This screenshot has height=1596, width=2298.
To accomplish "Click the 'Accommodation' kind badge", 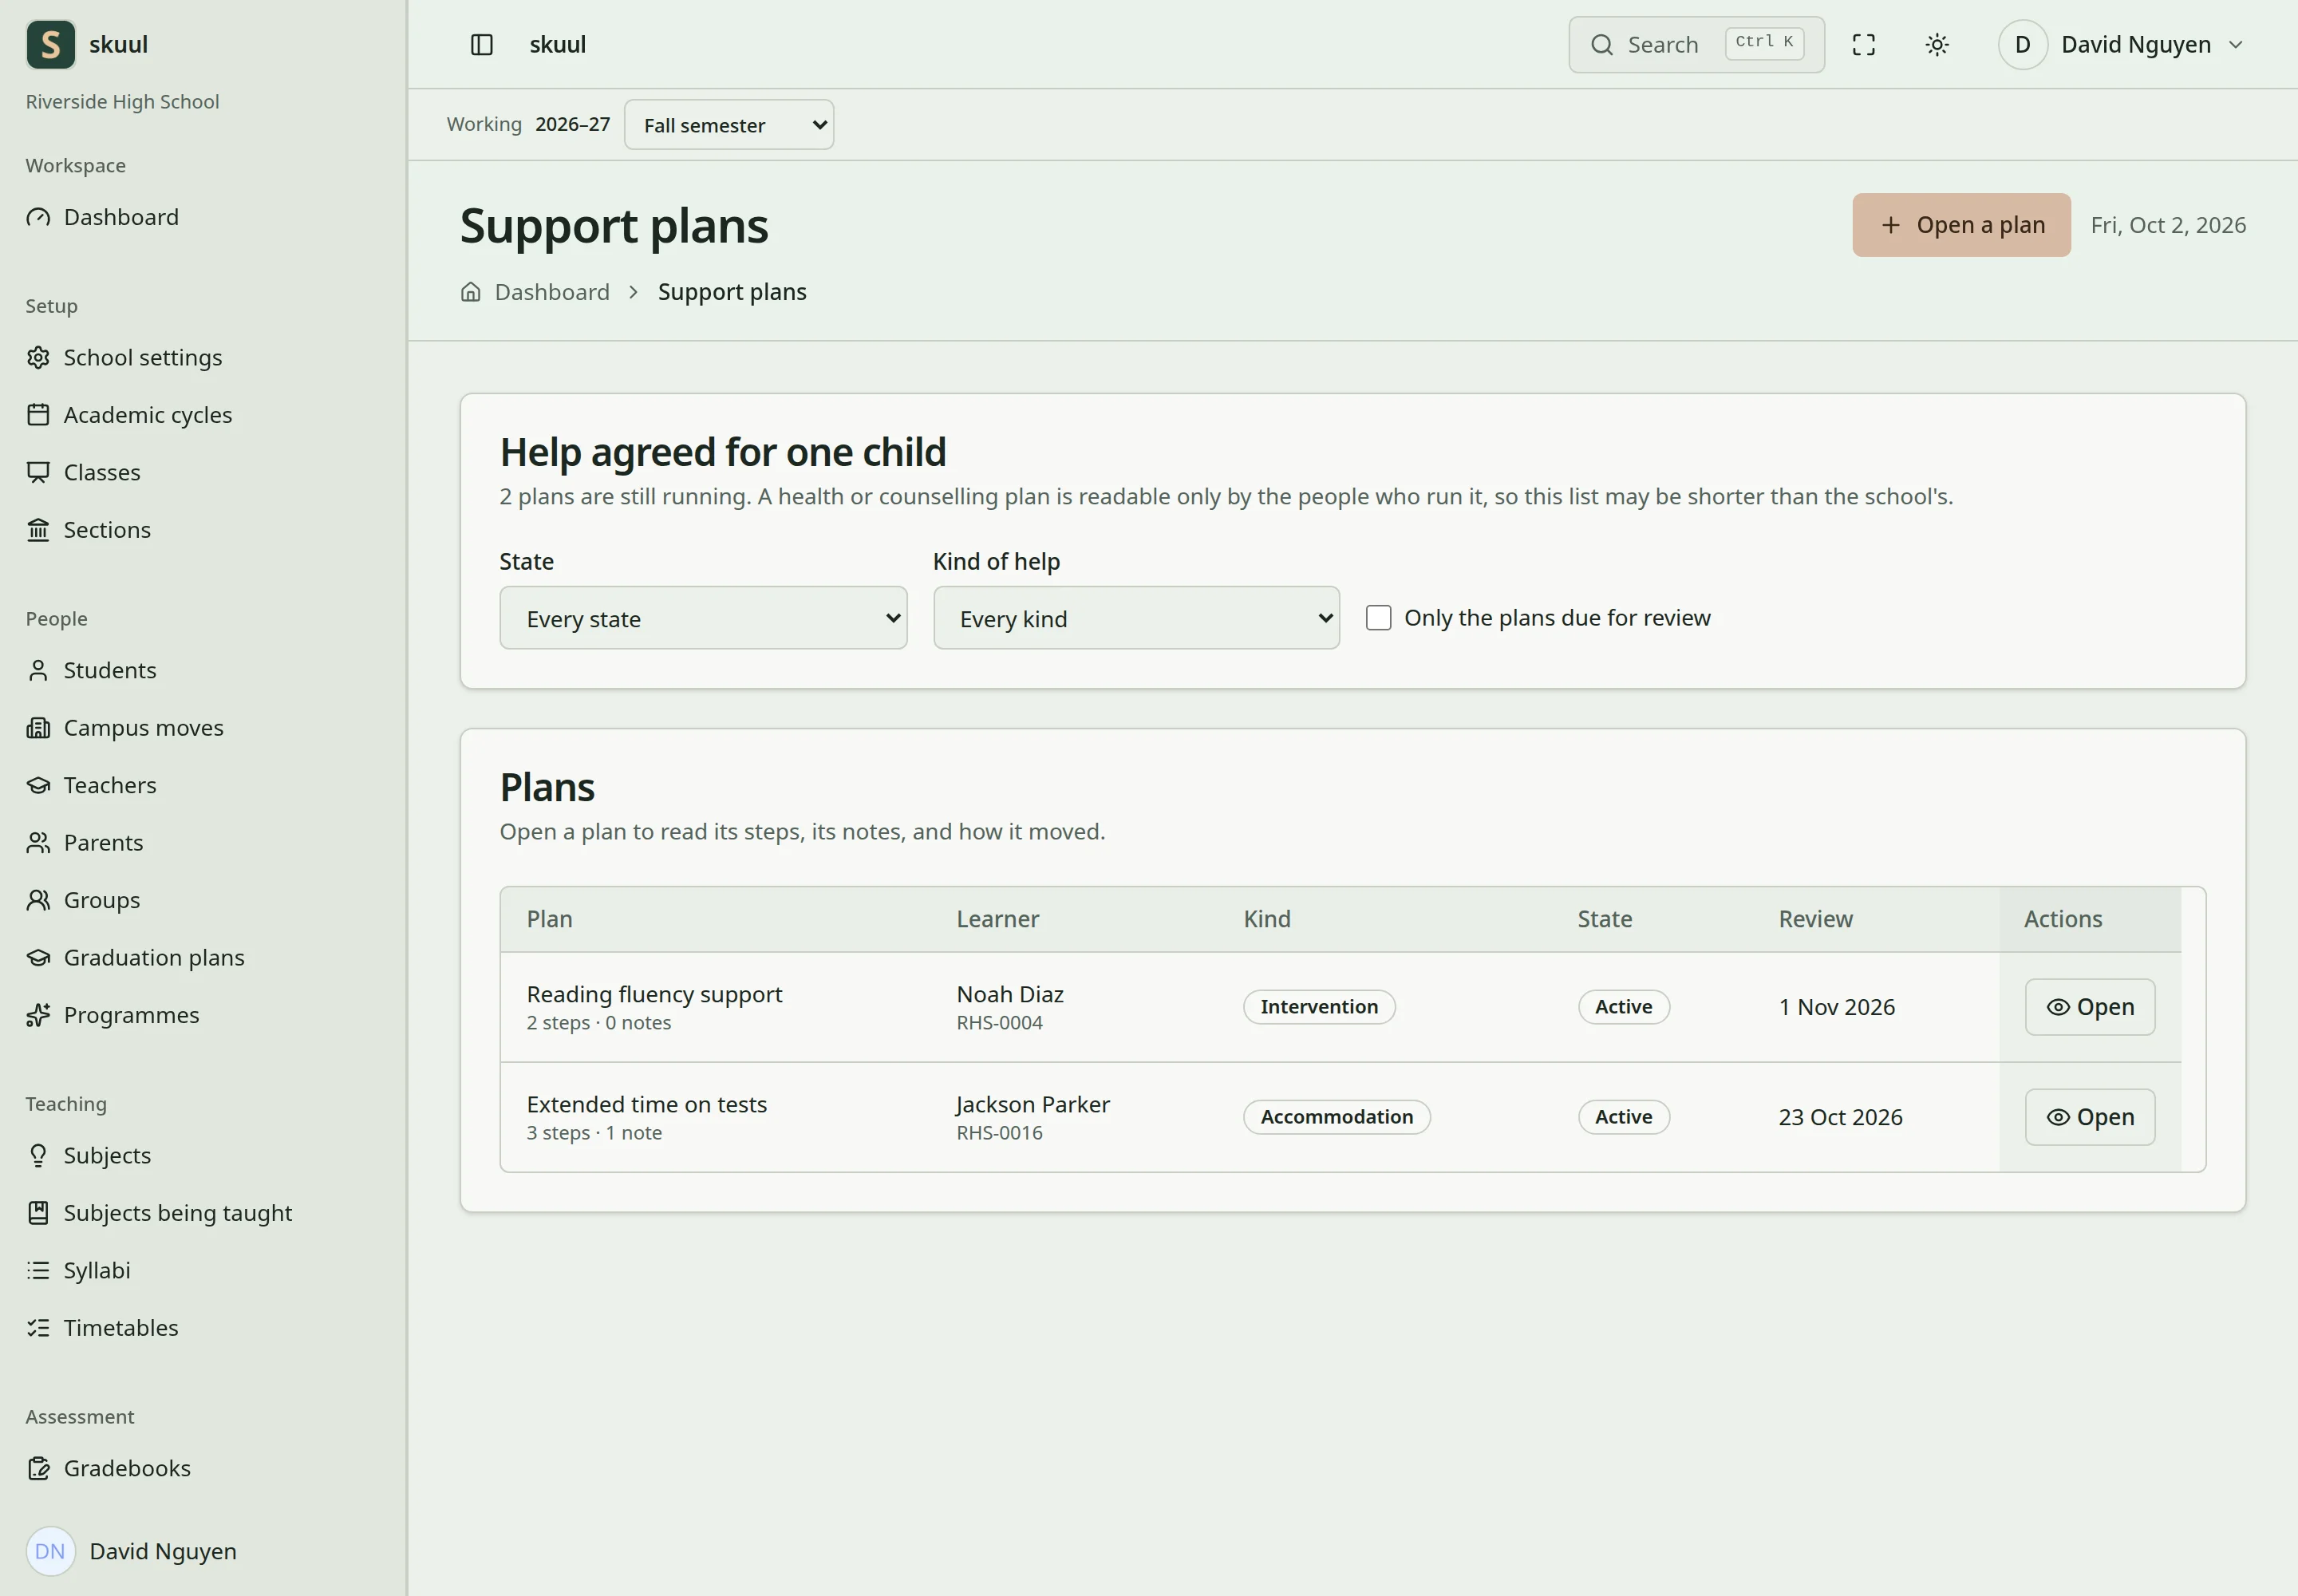I will tap(1337, 1117).
